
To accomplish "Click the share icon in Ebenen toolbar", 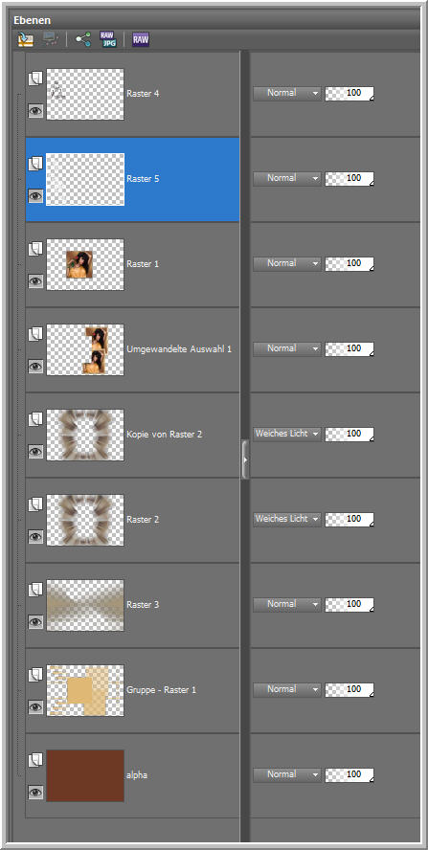I will tap(83, 39).
